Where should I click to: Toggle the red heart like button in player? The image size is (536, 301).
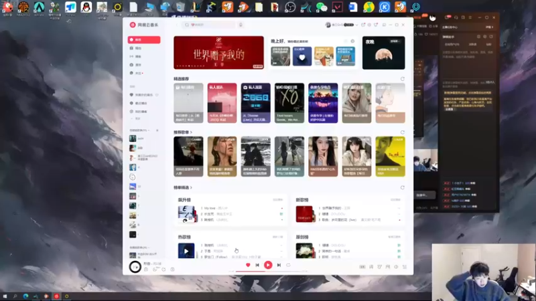click(x=248, y=265)
